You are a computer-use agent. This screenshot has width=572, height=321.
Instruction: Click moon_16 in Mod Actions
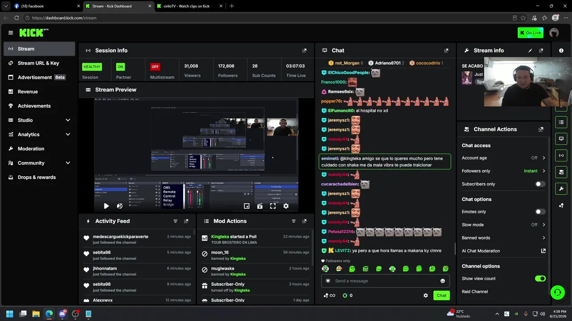point(220,253)
